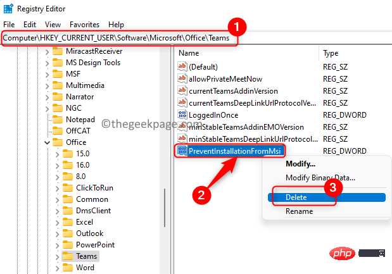Open the Edit menu
This screenshot has width=392, height=274.
pos(30,25)
